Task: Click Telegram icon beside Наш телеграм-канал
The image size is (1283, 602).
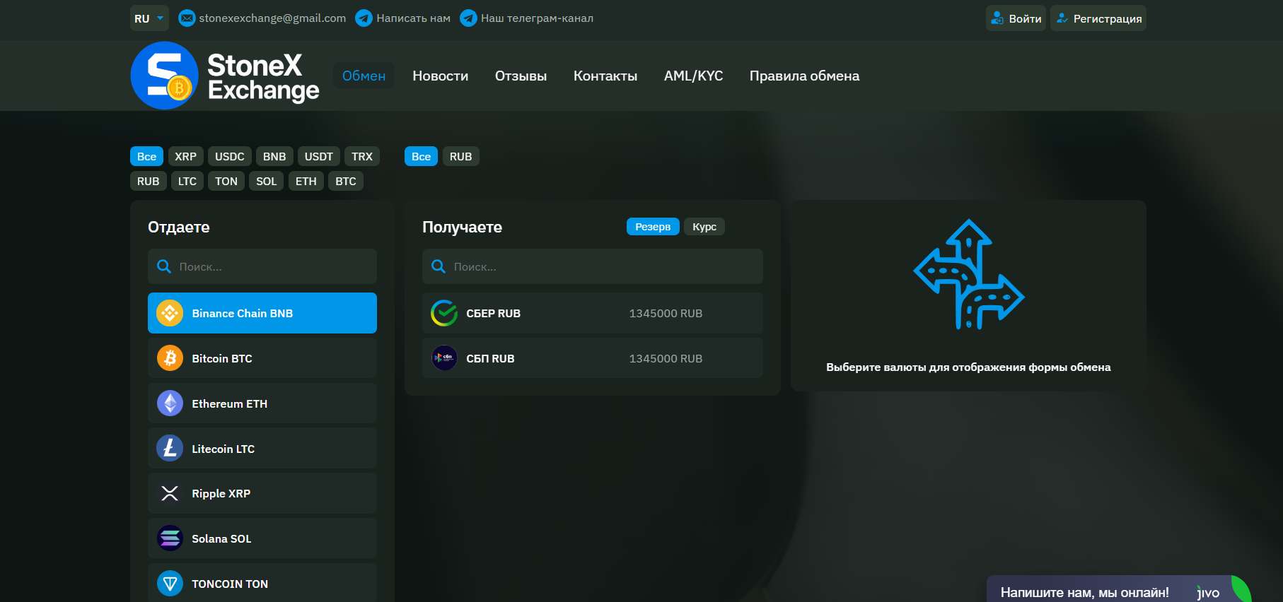Action: [x=468, y=18]
